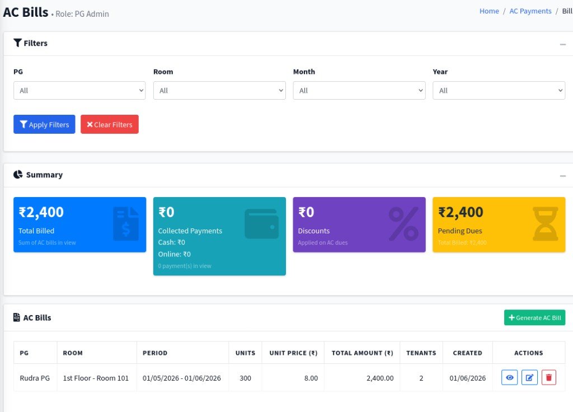Click the edit pencil icon for Rudra PG bill

(x=529, y=378)
